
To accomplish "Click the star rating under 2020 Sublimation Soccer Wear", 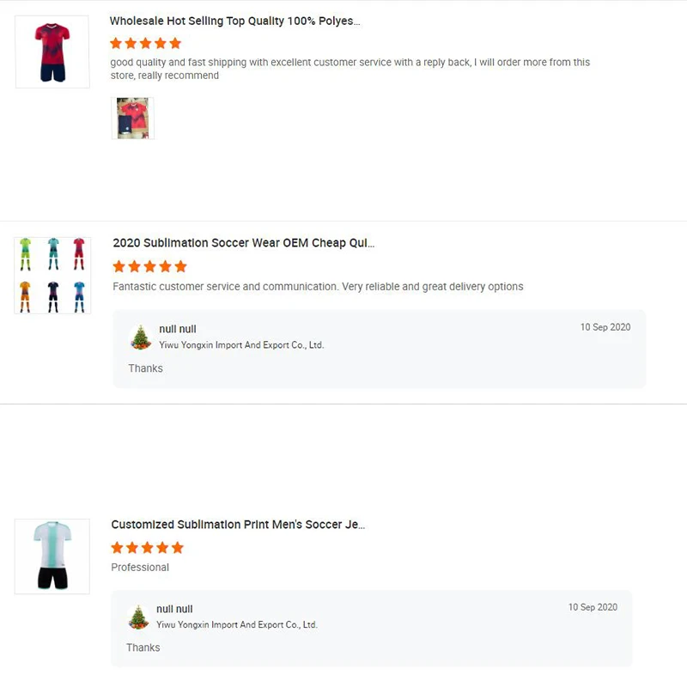I will pos(149,266).
